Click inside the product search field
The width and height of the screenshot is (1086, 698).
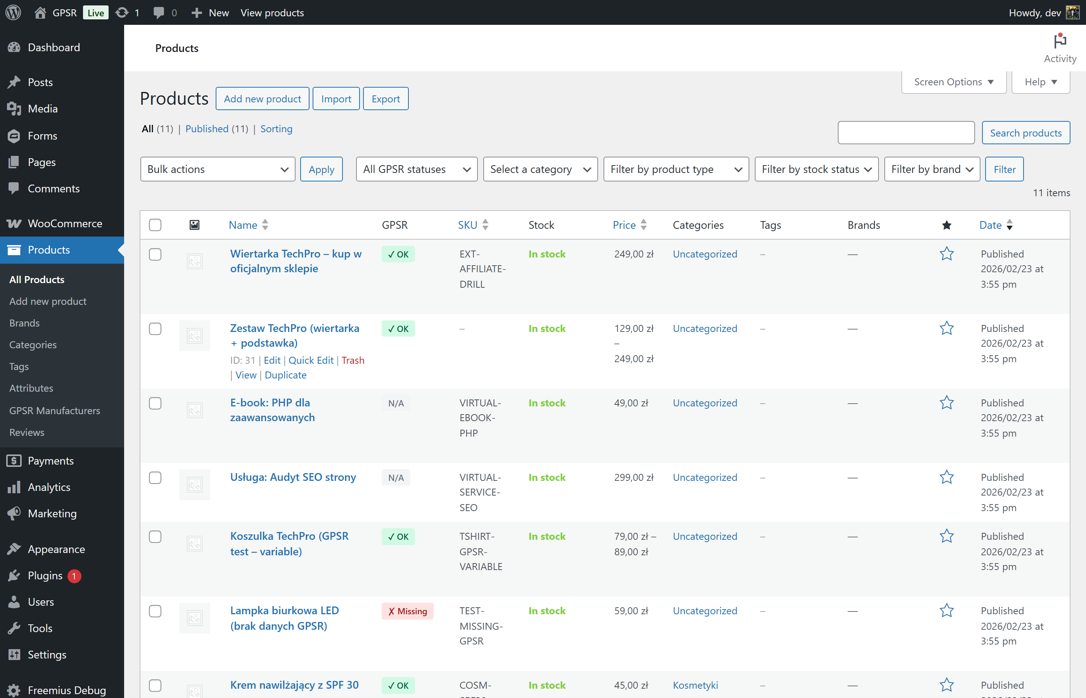906,132
